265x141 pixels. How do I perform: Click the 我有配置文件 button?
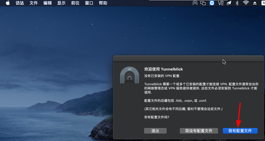point(240,131)
